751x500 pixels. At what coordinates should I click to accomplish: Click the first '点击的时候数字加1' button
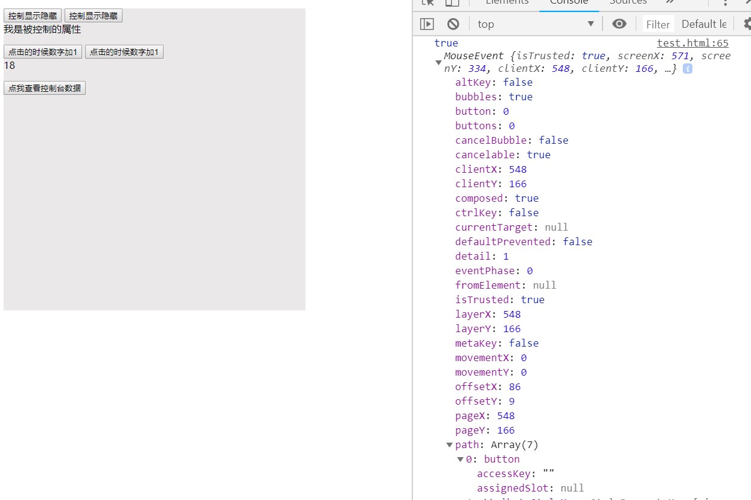[x=43, y=52]
